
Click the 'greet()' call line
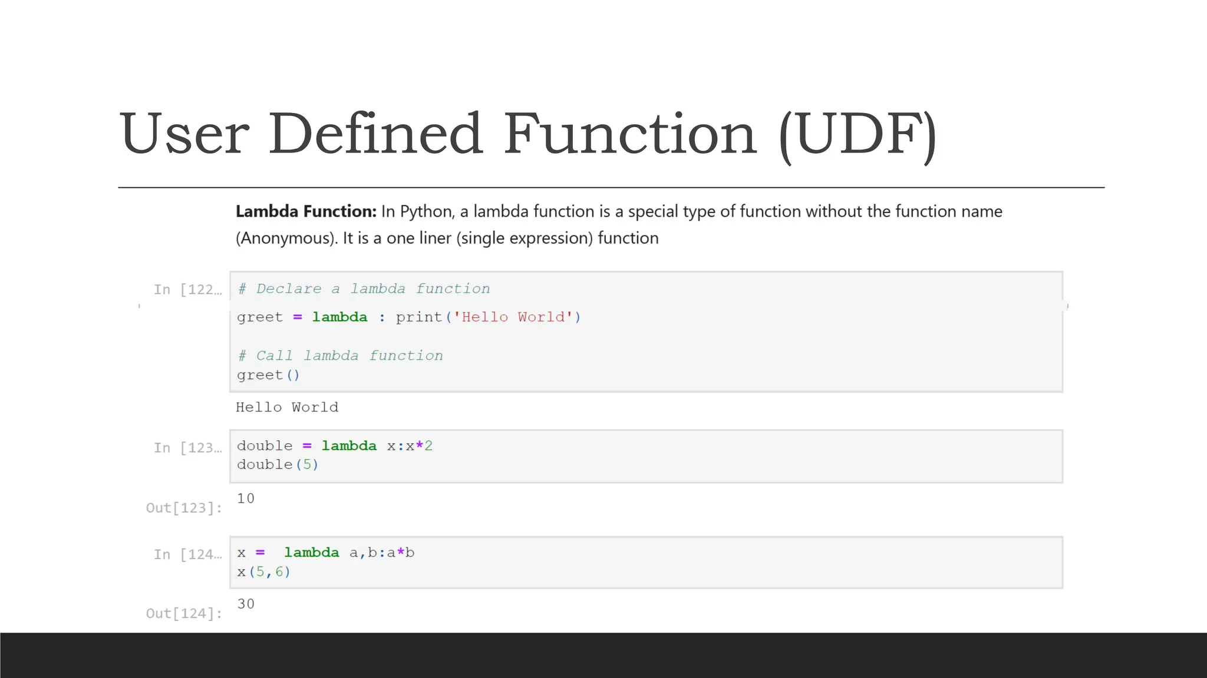point(269,375)
